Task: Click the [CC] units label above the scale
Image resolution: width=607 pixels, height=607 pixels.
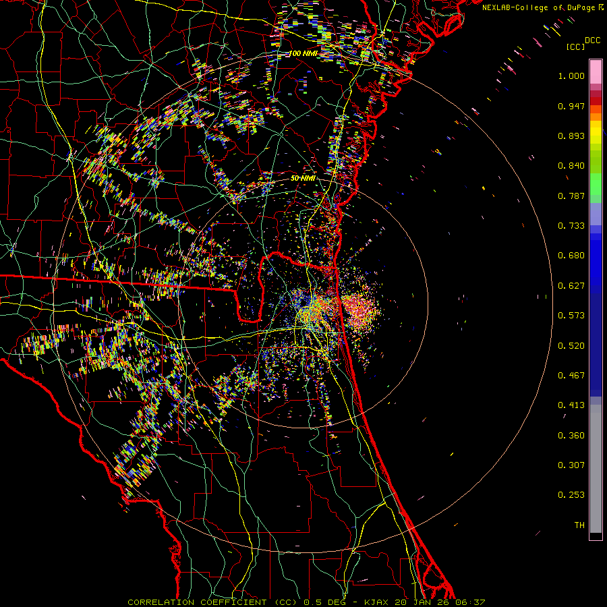Action: click(575, 47)
